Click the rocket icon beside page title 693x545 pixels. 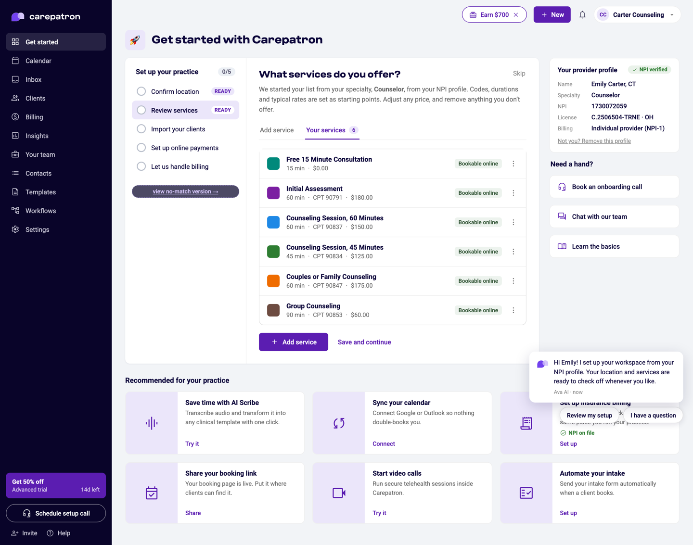click(135, 40)
